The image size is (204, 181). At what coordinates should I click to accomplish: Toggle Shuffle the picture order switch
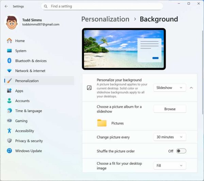181,151
